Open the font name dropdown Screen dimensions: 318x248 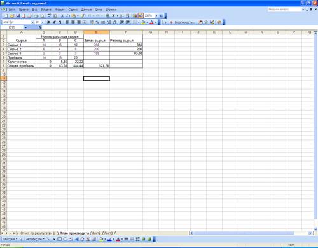coord(32,22)
